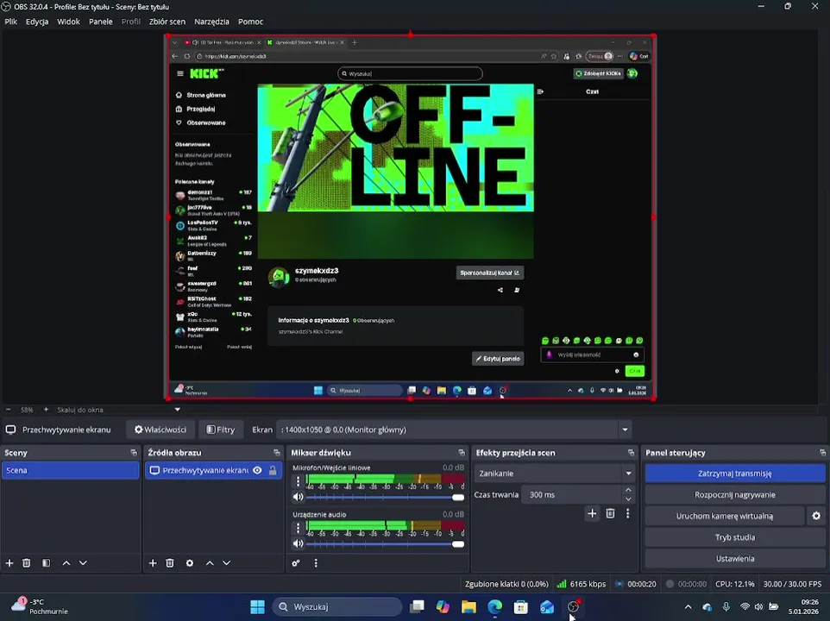The width and height of the screenshot is (830, 621).
Task: Zoom in preview with plus icon
Action: [x=46, y=410]
